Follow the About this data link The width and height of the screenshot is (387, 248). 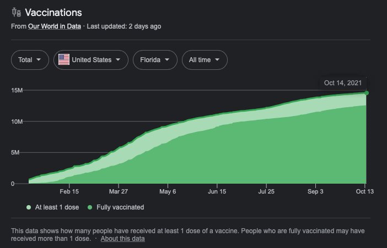tap(122, 239)
